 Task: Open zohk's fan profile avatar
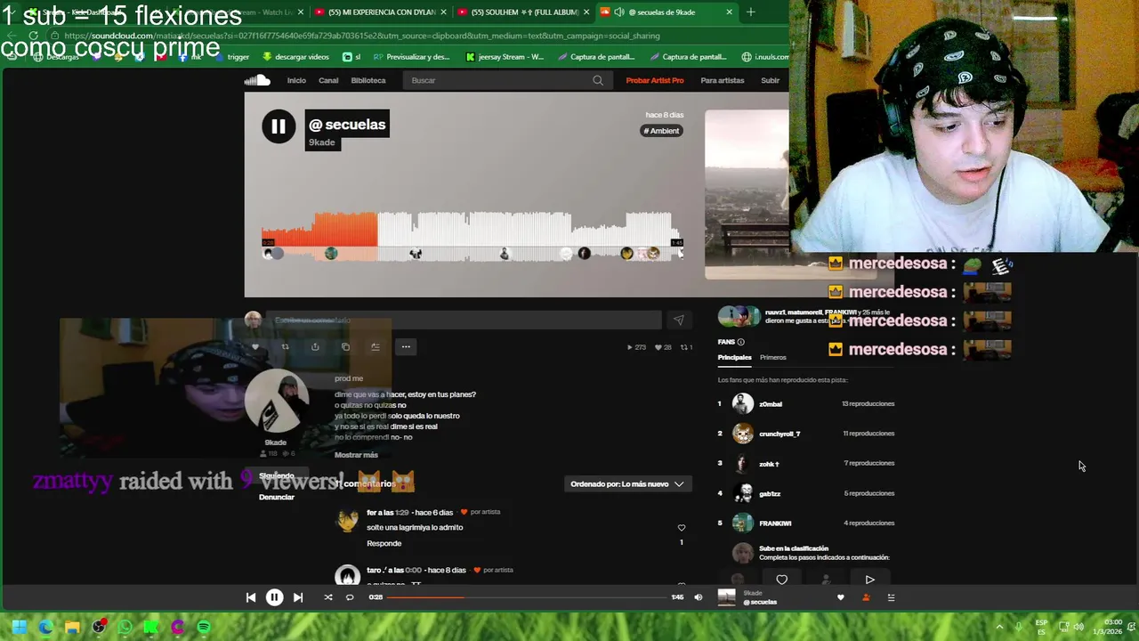pos(742,463)
